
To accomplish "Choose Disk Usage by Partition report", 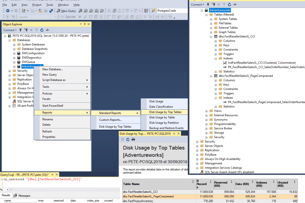I will tap(164, 123).
